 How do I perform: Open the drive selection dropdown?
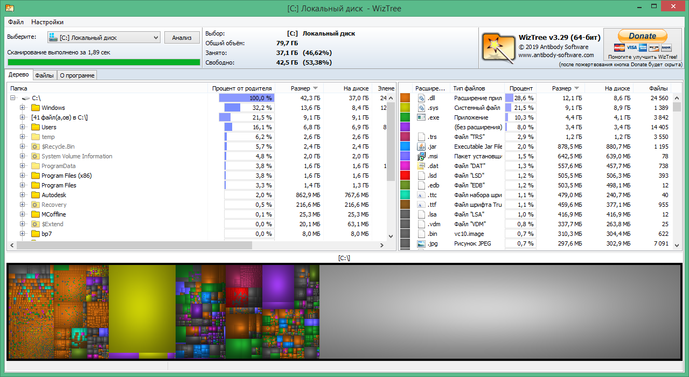pos(156,38)
